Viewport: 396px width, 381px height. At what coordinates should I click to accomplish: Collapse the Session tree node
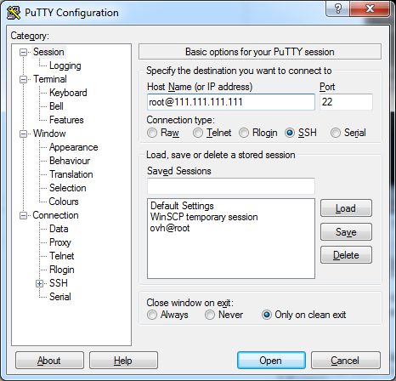(23, 52)
